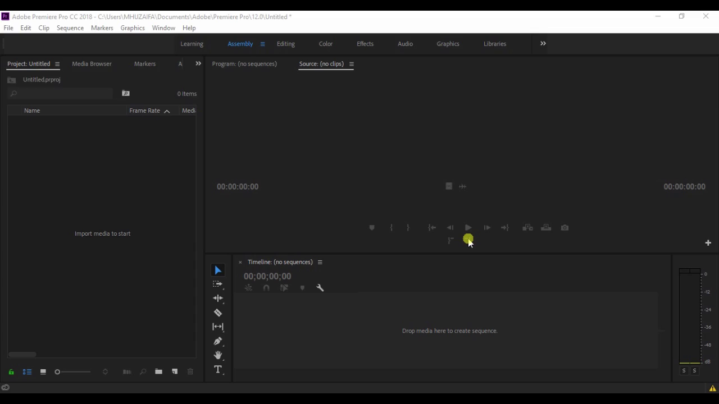Select the Selection tool arrow
This screenshot has height=404, width=719.
click(218, 270)
